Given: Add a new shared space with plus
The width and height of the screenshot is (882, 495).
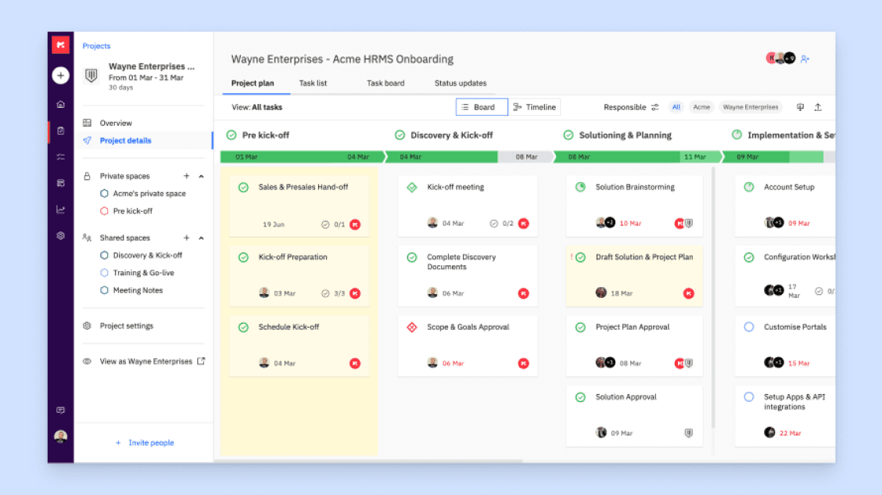Looking at the screenshot, I should tap(186, 238).
